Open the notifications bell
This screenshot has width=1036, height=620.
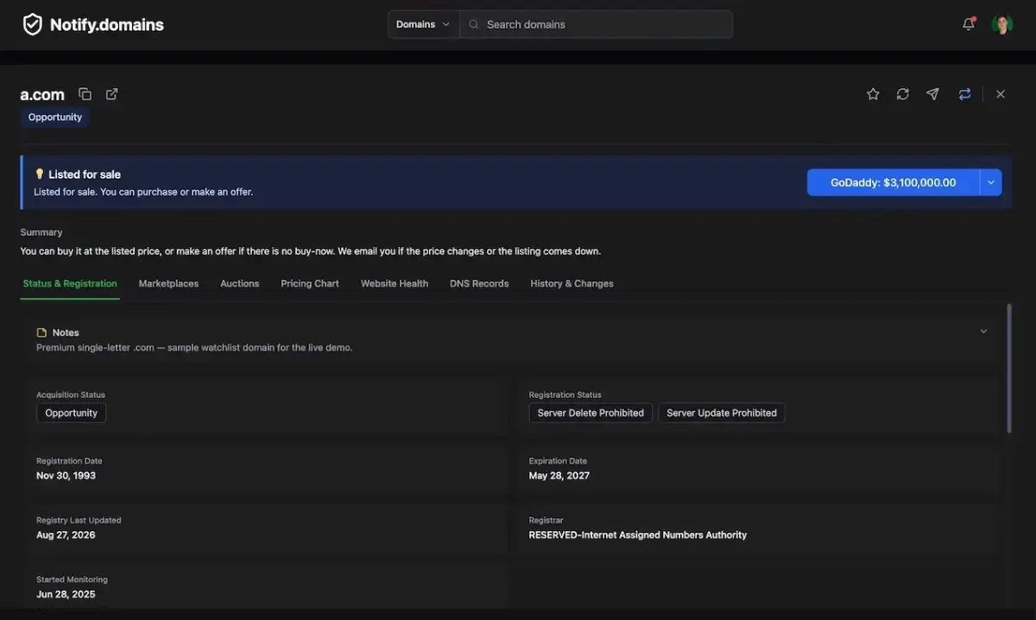[969, 24]
